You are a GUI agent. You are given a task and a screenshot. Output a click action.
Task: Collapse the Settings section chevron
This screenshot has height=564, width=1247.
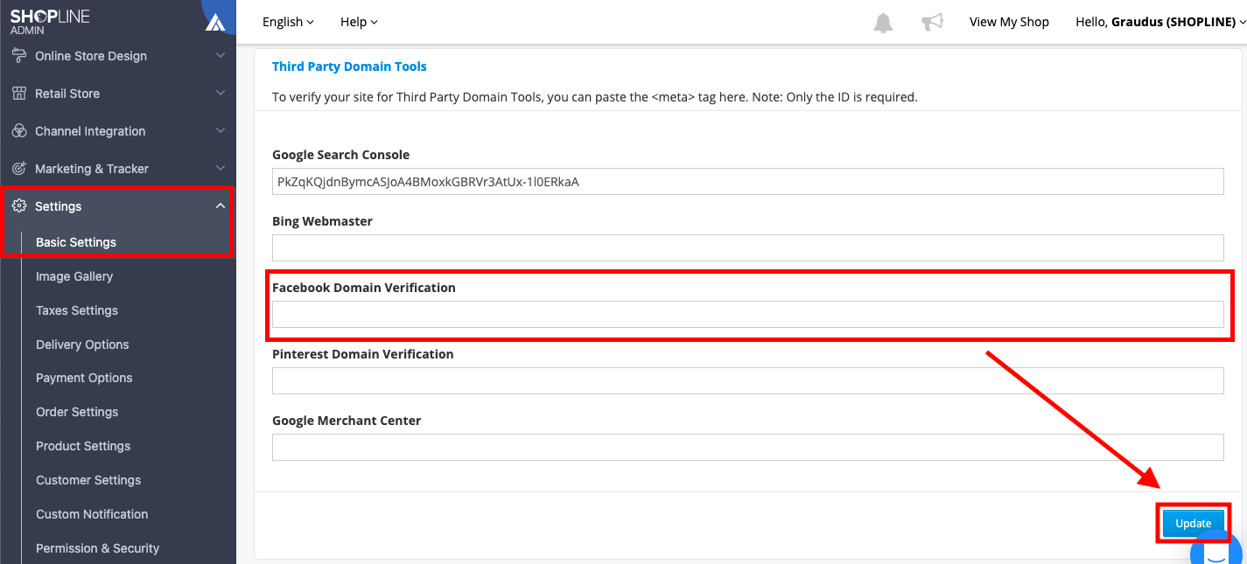(x=221, y=206)
